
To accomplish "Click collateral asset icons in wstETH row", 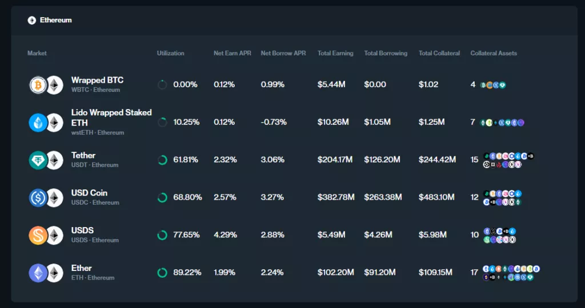I will pyautogui.click(x=502, y=123).
